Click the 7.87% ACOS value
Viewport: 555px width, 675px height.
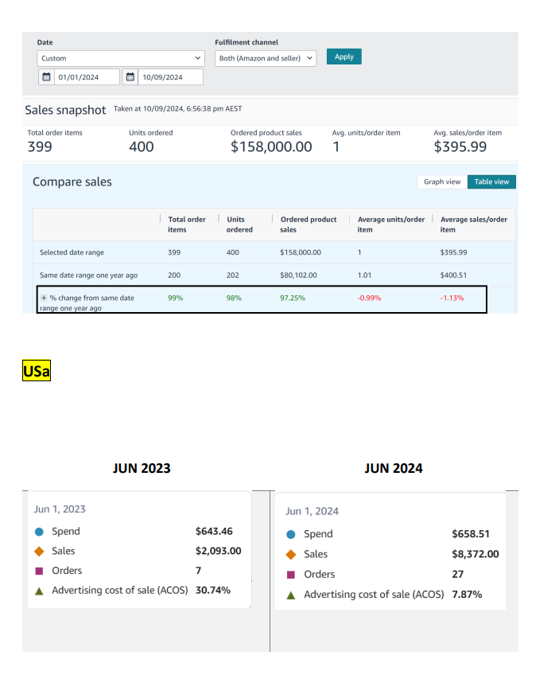click(x=467, y=595)
